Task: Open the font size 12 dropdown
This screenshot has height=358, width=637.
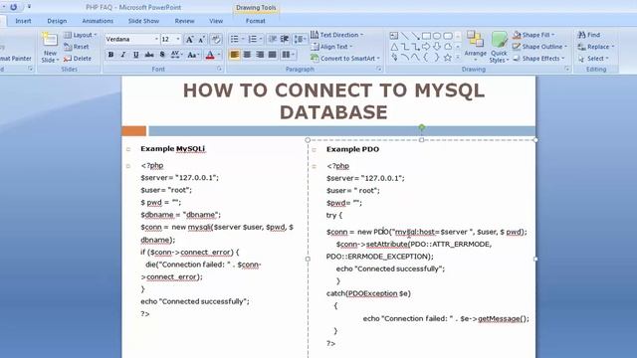Action: pos(178,40)
